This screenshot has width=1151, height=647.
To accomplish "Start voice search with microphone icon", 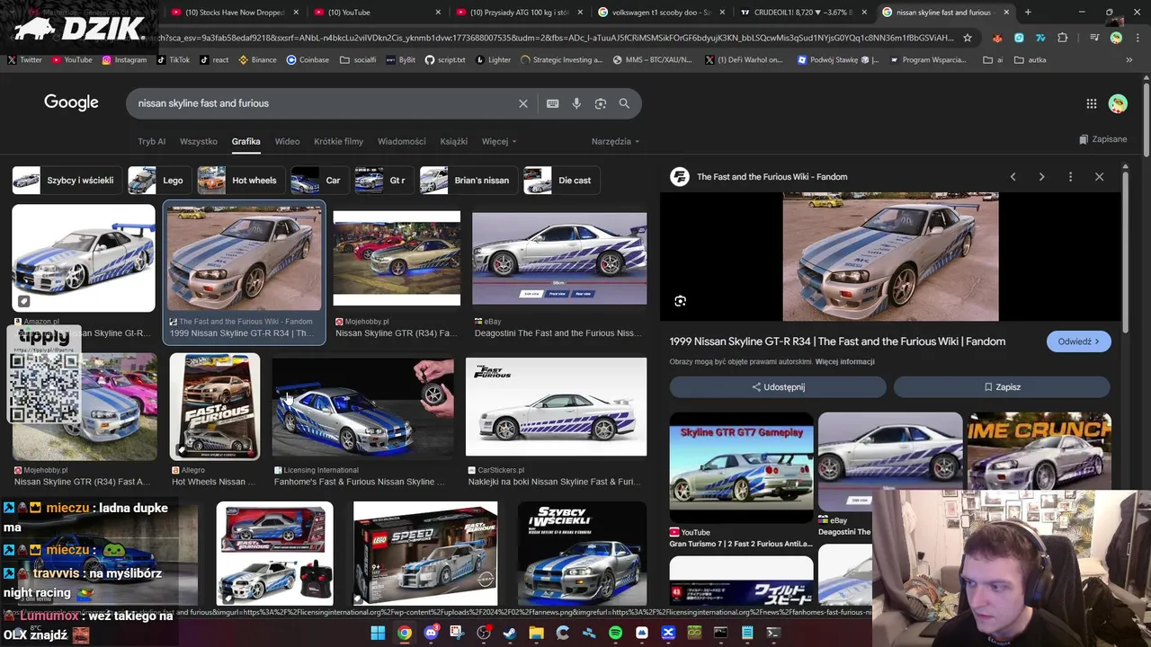I will point(576,103).
